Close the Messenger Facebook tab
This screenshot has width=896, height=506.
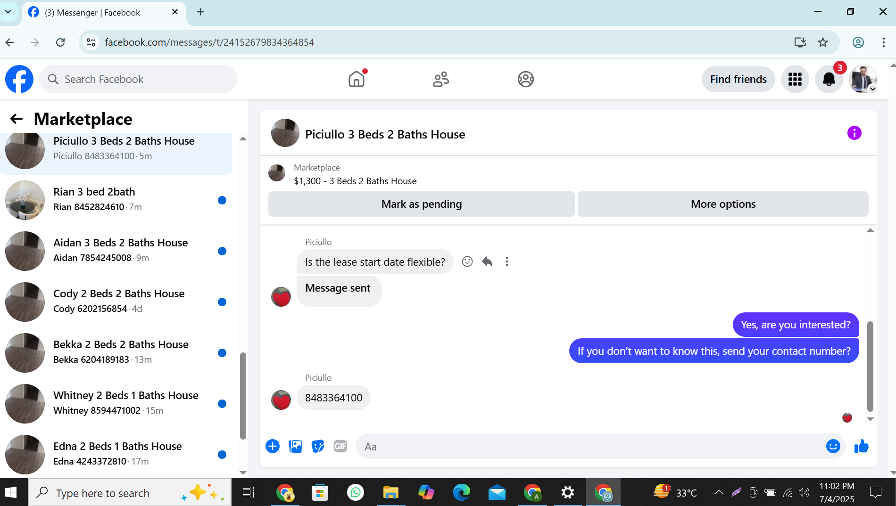pos(175,12)
